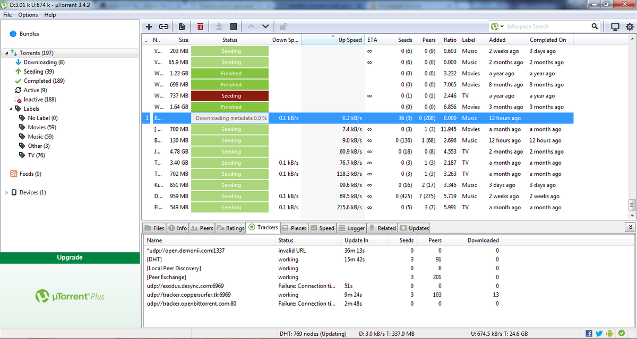Show Seeding (39) torrents
Image resolution: width=637 pixels, height=339 pixels.
pyautogui.click(x=39, y=72)
